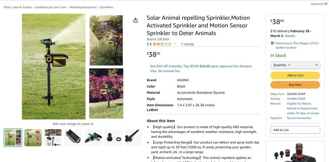This screenshot has width=329, height=162.
Task: Click the Sponsored info icon
Action: 326,4
